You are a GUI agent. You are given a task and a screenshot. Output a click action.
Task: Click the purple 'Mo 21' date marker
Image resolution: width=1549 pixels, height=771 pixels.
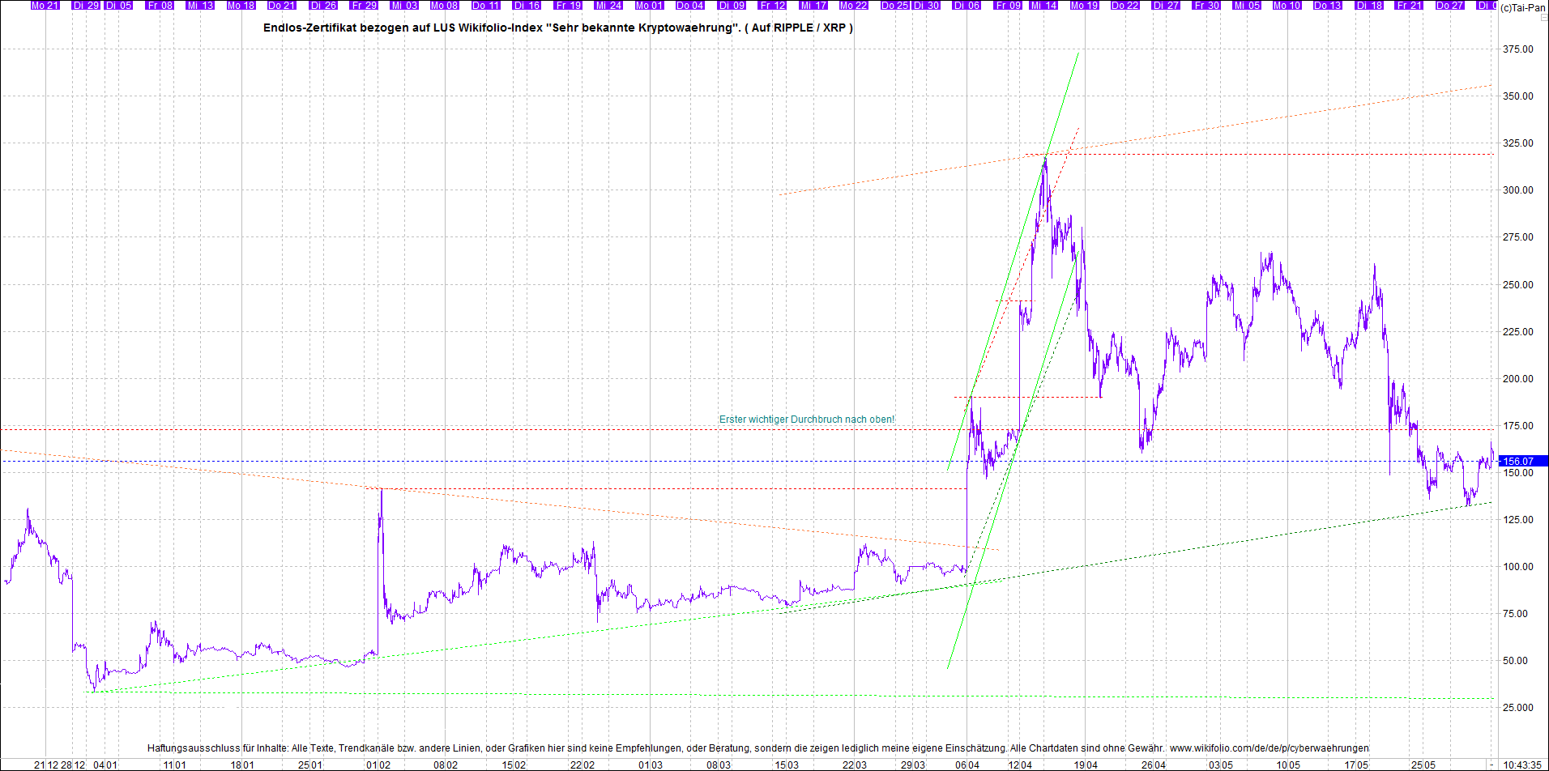pyautogui.click(x=45, y=5)
